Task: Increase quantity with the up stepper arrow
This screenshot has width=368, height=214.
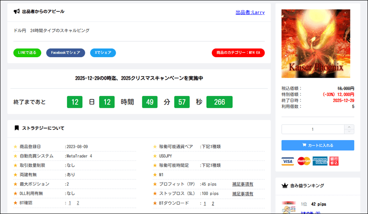Action: tap(350, 127)
